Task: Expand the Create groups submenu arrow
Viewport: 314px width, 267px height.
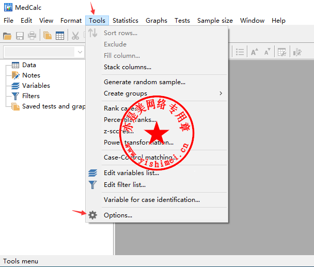Action: coord(221,93)
